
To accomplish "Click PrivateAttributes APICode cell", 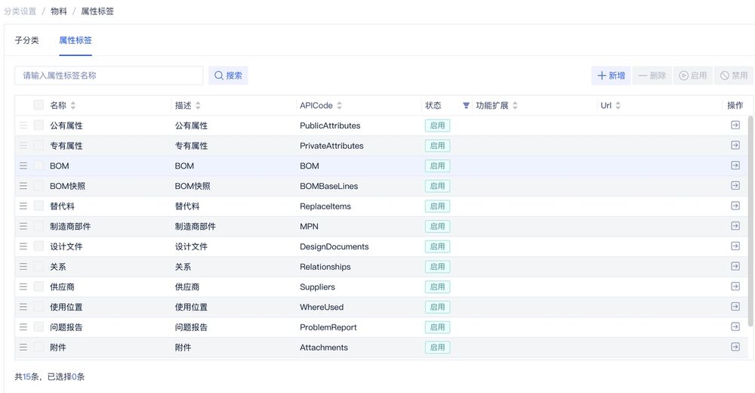I will [331, 146].
